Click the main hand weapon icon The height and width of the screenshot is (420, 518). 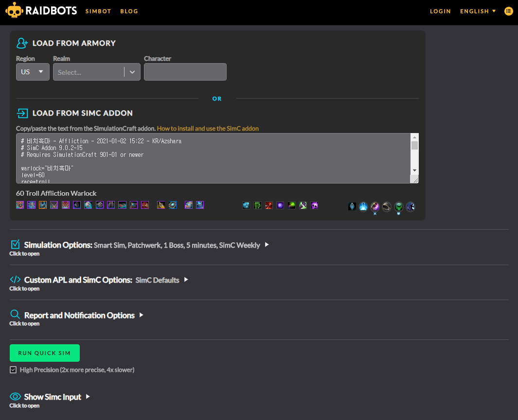pyautogui.click(x=189, y=205)
